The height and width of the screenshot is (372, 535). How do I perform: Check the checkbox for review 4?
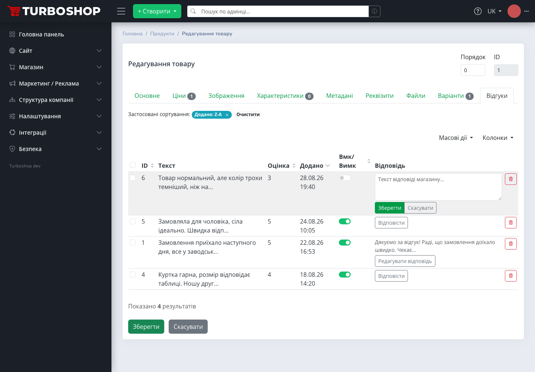(133, 275)
